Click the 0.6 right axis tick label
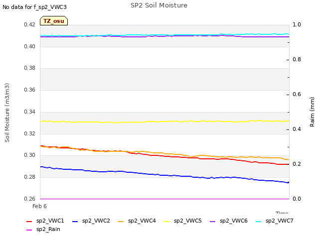 coord(297,94)
